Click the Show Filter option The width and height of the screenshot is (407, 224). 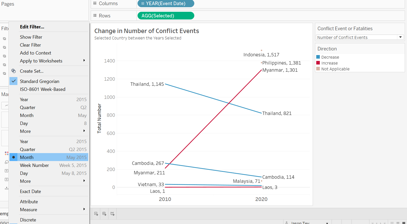click(31, 37)
